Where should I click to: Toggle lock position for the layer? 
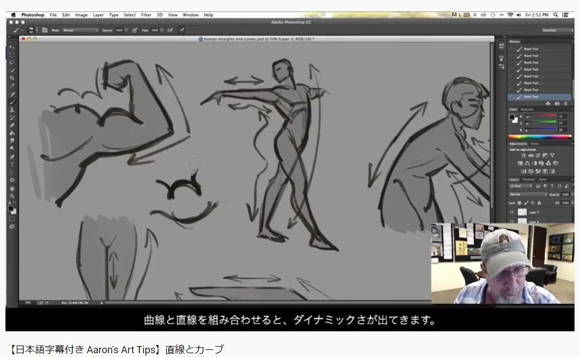pyautogui.click(x=532, y=203)
